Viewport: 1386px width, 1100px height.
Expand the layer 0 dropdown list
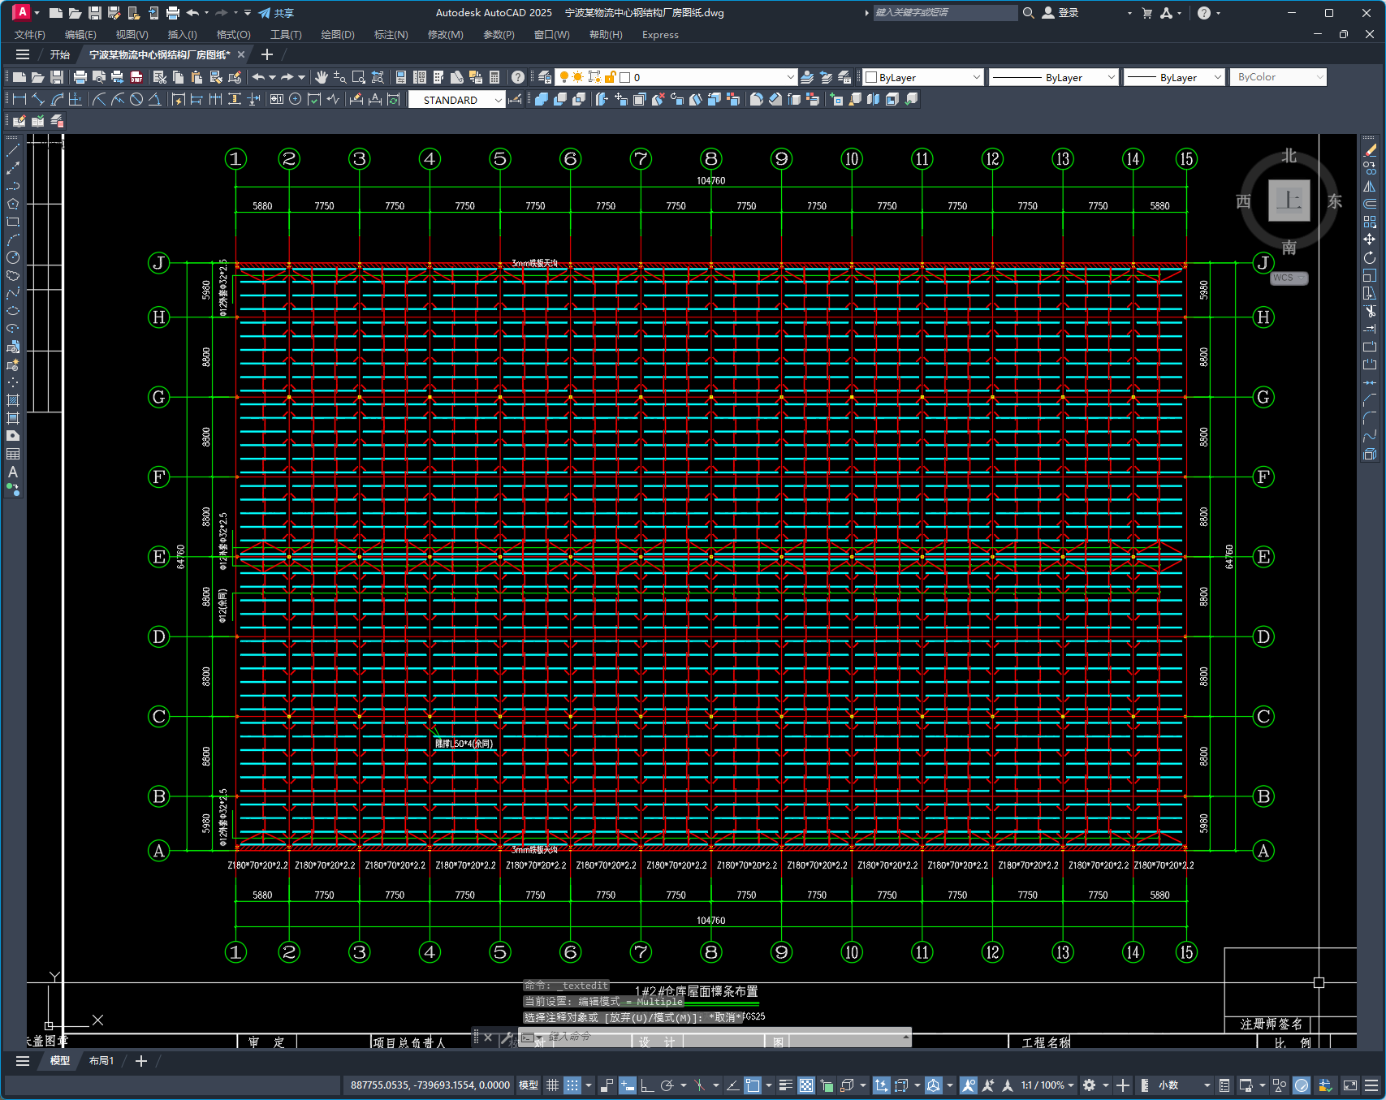click(790, 77)
